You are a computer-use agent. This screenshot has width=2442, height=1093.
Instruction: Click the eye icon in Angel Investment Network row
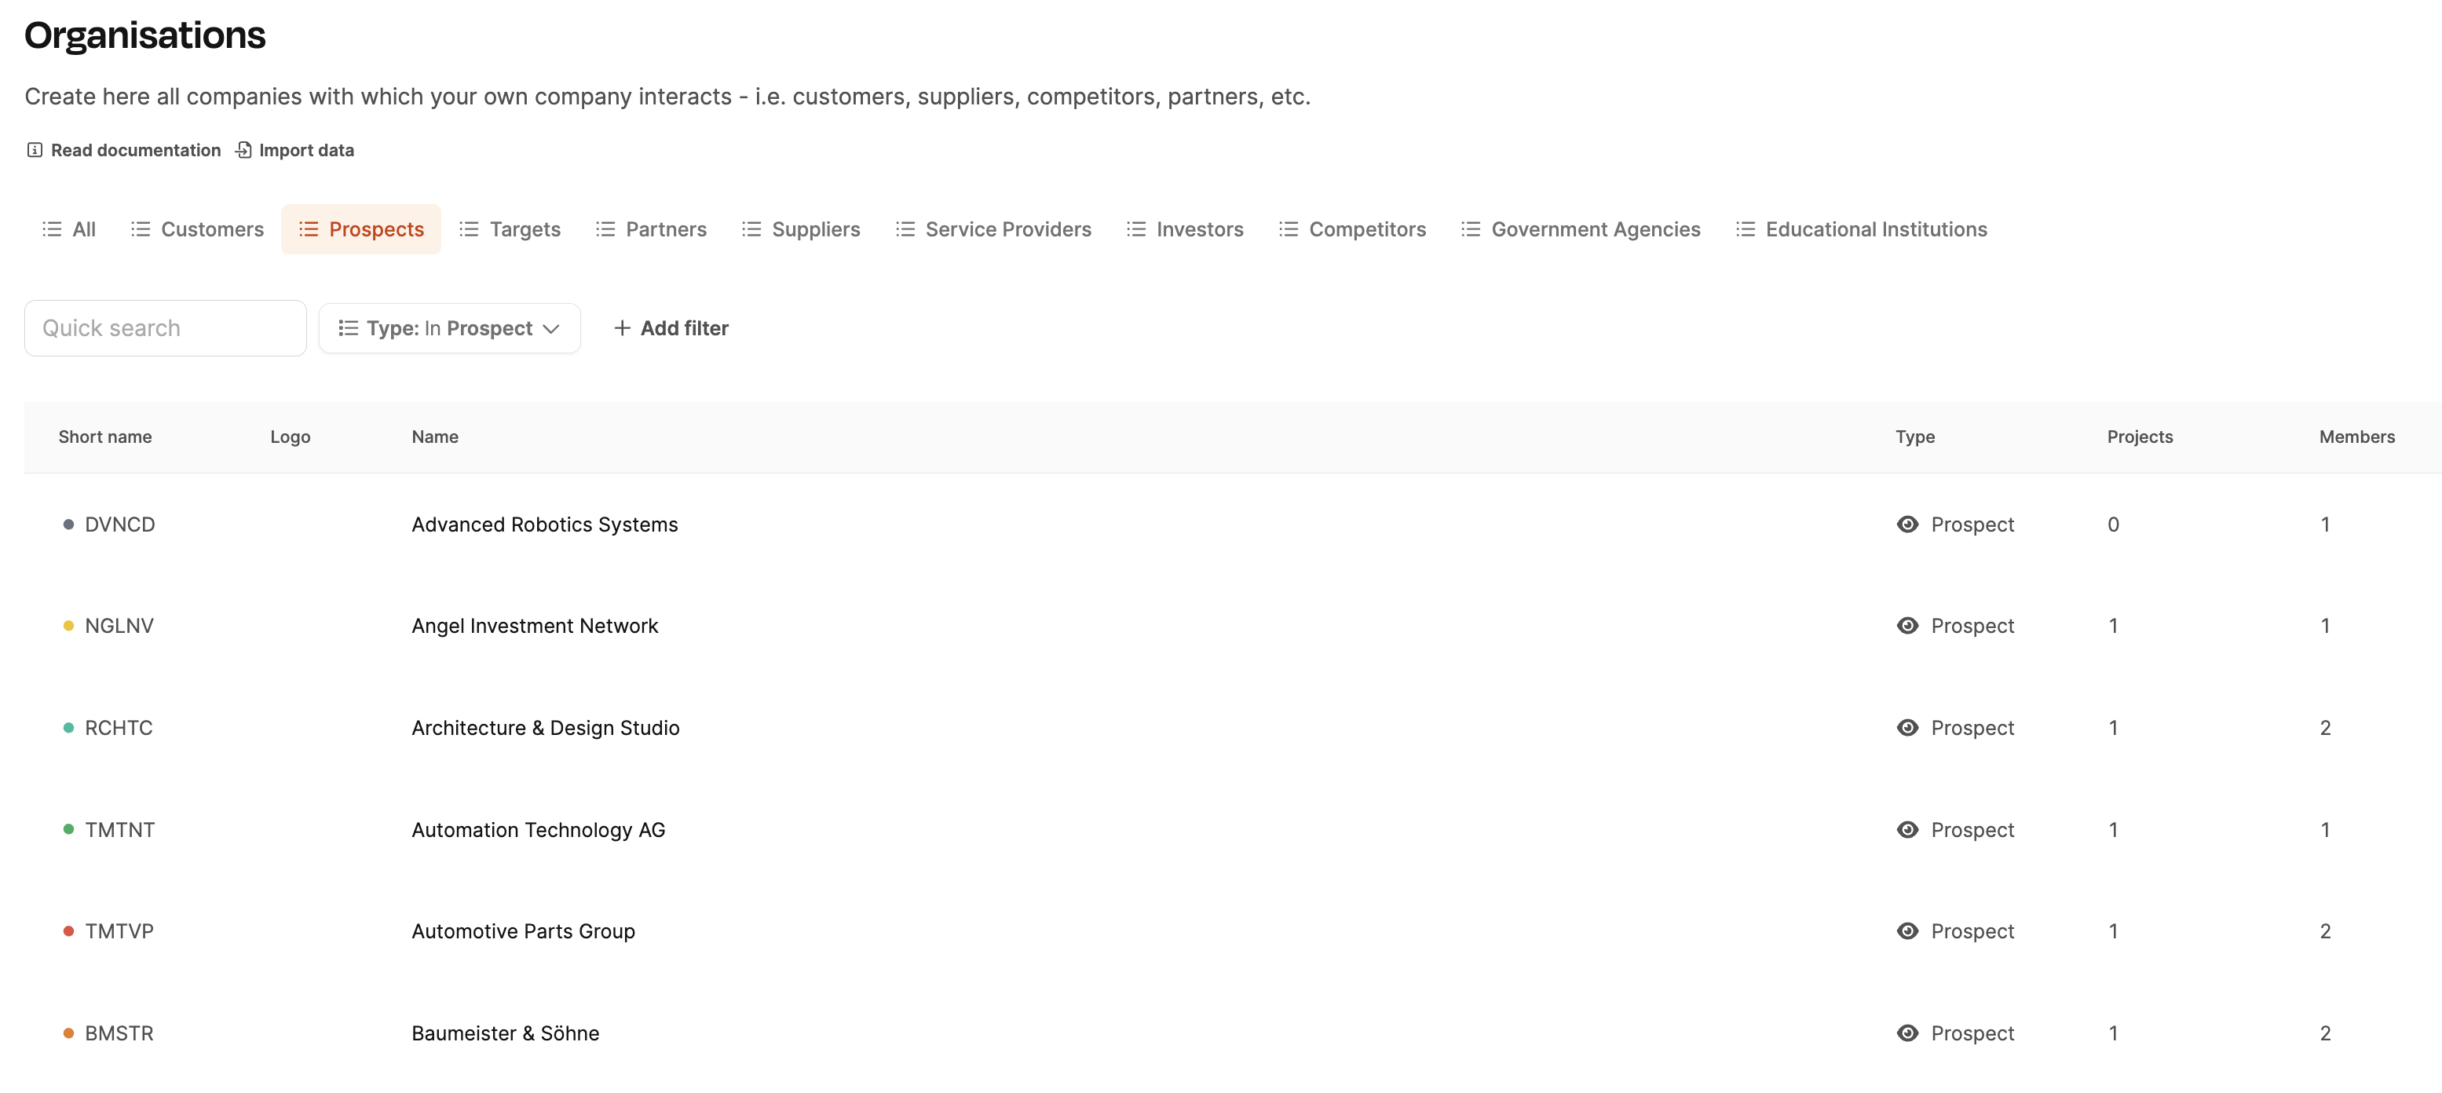[1907, 626]
